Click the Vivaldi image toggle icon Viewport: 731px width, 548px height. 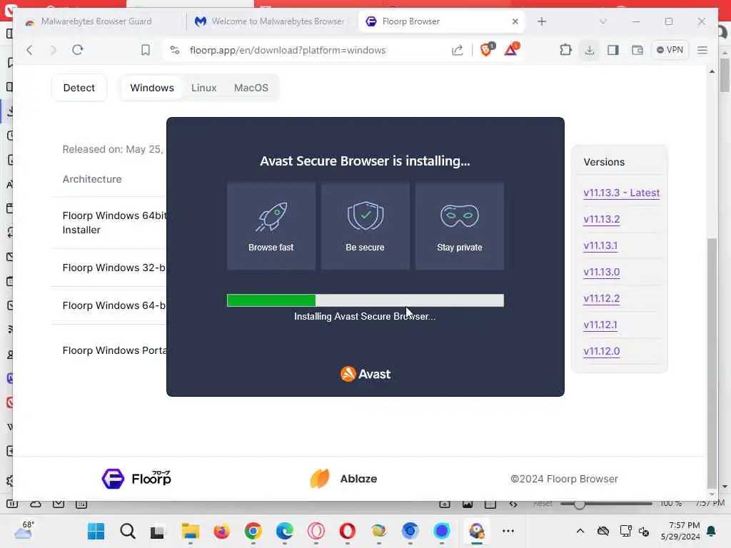pos(468,504)
